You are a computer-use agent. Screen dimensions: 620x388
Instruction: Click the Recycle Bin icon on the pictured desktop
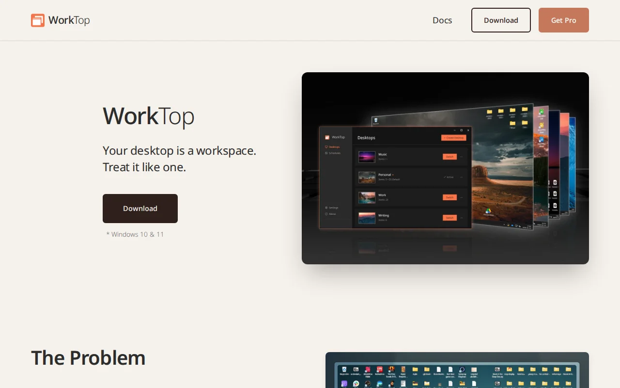click(375, 121)
